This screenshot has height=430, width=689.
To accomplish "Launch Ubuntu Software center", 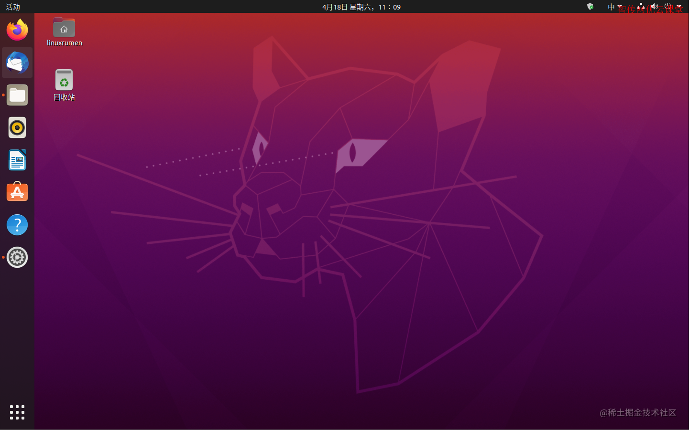I will coord(17,192).
